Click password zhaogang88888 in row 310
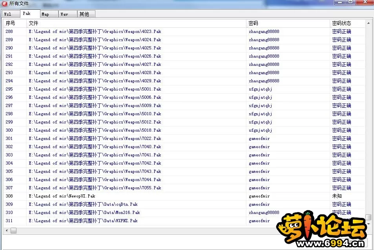Viewport: 374px width, 250px height. 264,212
